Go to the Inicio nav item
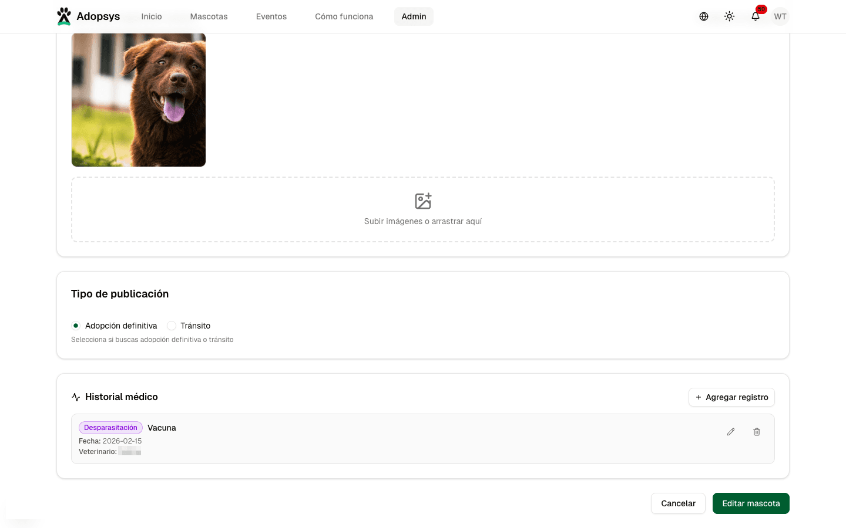 [x=152, y=16]
